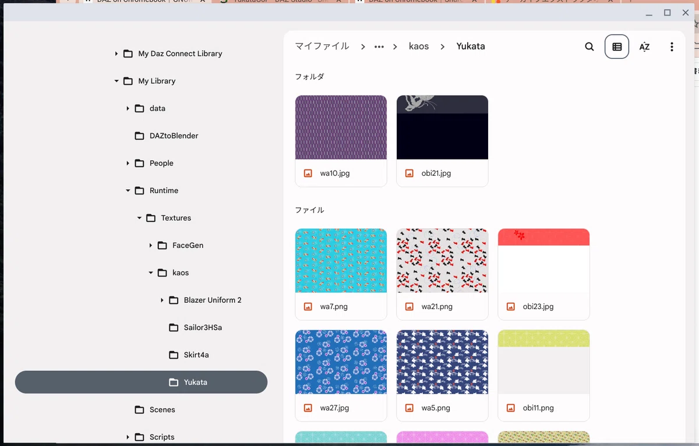
Task: Collapse the kaos folder arrow
Action: [150, 272]
